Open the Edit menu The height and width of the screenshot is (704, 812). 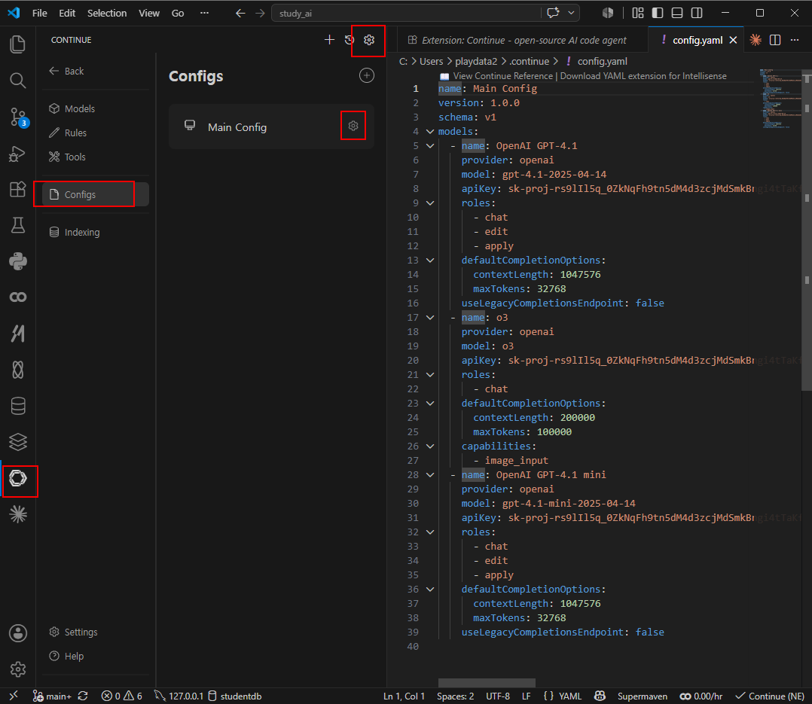[67, 13]
